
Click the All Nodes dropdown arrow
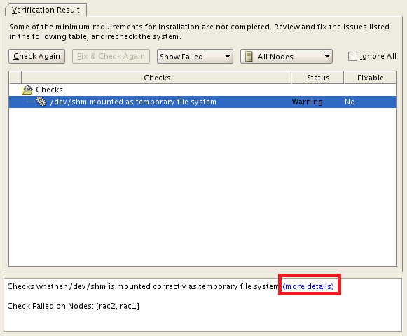click(x=327, y=56)
